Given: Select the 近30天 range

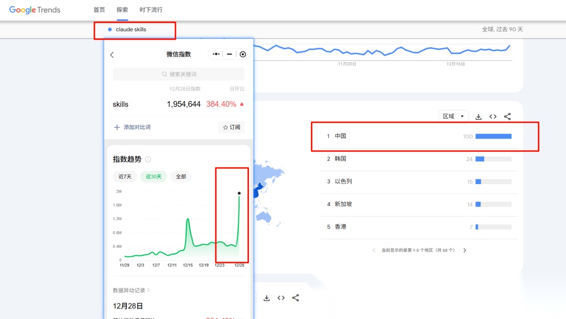Looking at the screenshot, I should coord(154,176).
